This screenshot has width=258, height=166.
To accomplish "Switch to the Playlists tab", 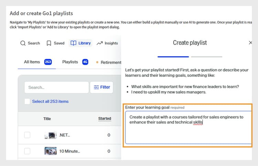I will point(75,62).
